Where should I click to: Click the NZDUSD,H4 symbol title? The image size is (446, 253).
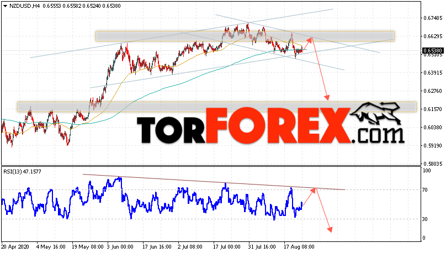click(25, 6)
